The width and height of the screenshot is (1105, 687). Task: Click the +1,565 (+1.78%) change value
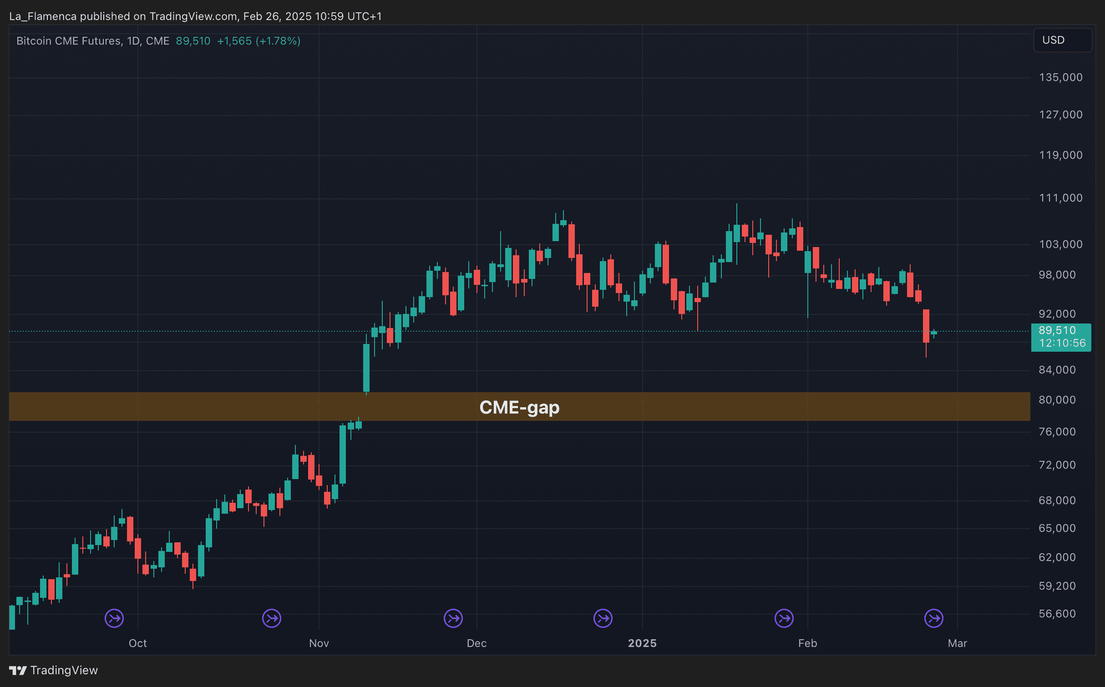pyautogui.click(x=259, y=41)
